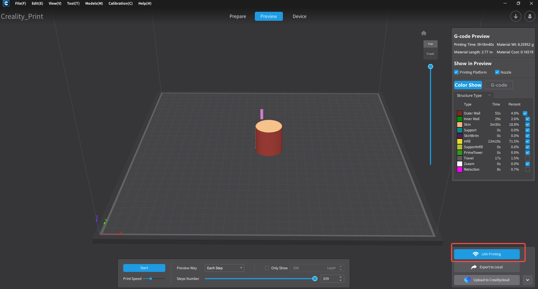
Task: Open the download icon in top right
Action: point(516,16)
